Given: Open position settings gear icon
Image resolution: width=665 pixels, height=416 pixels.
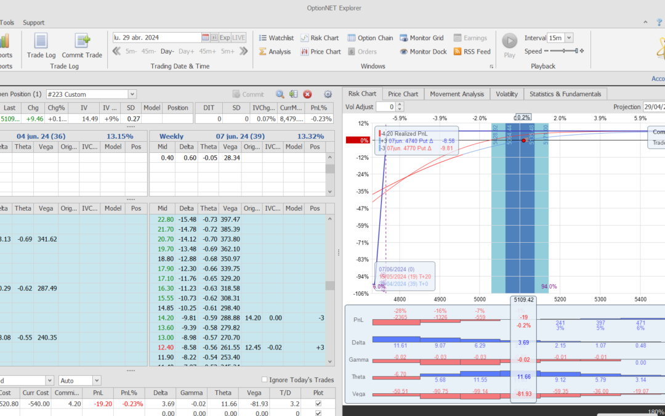Looking at the screenshot, I should click(x=328, y=94).
